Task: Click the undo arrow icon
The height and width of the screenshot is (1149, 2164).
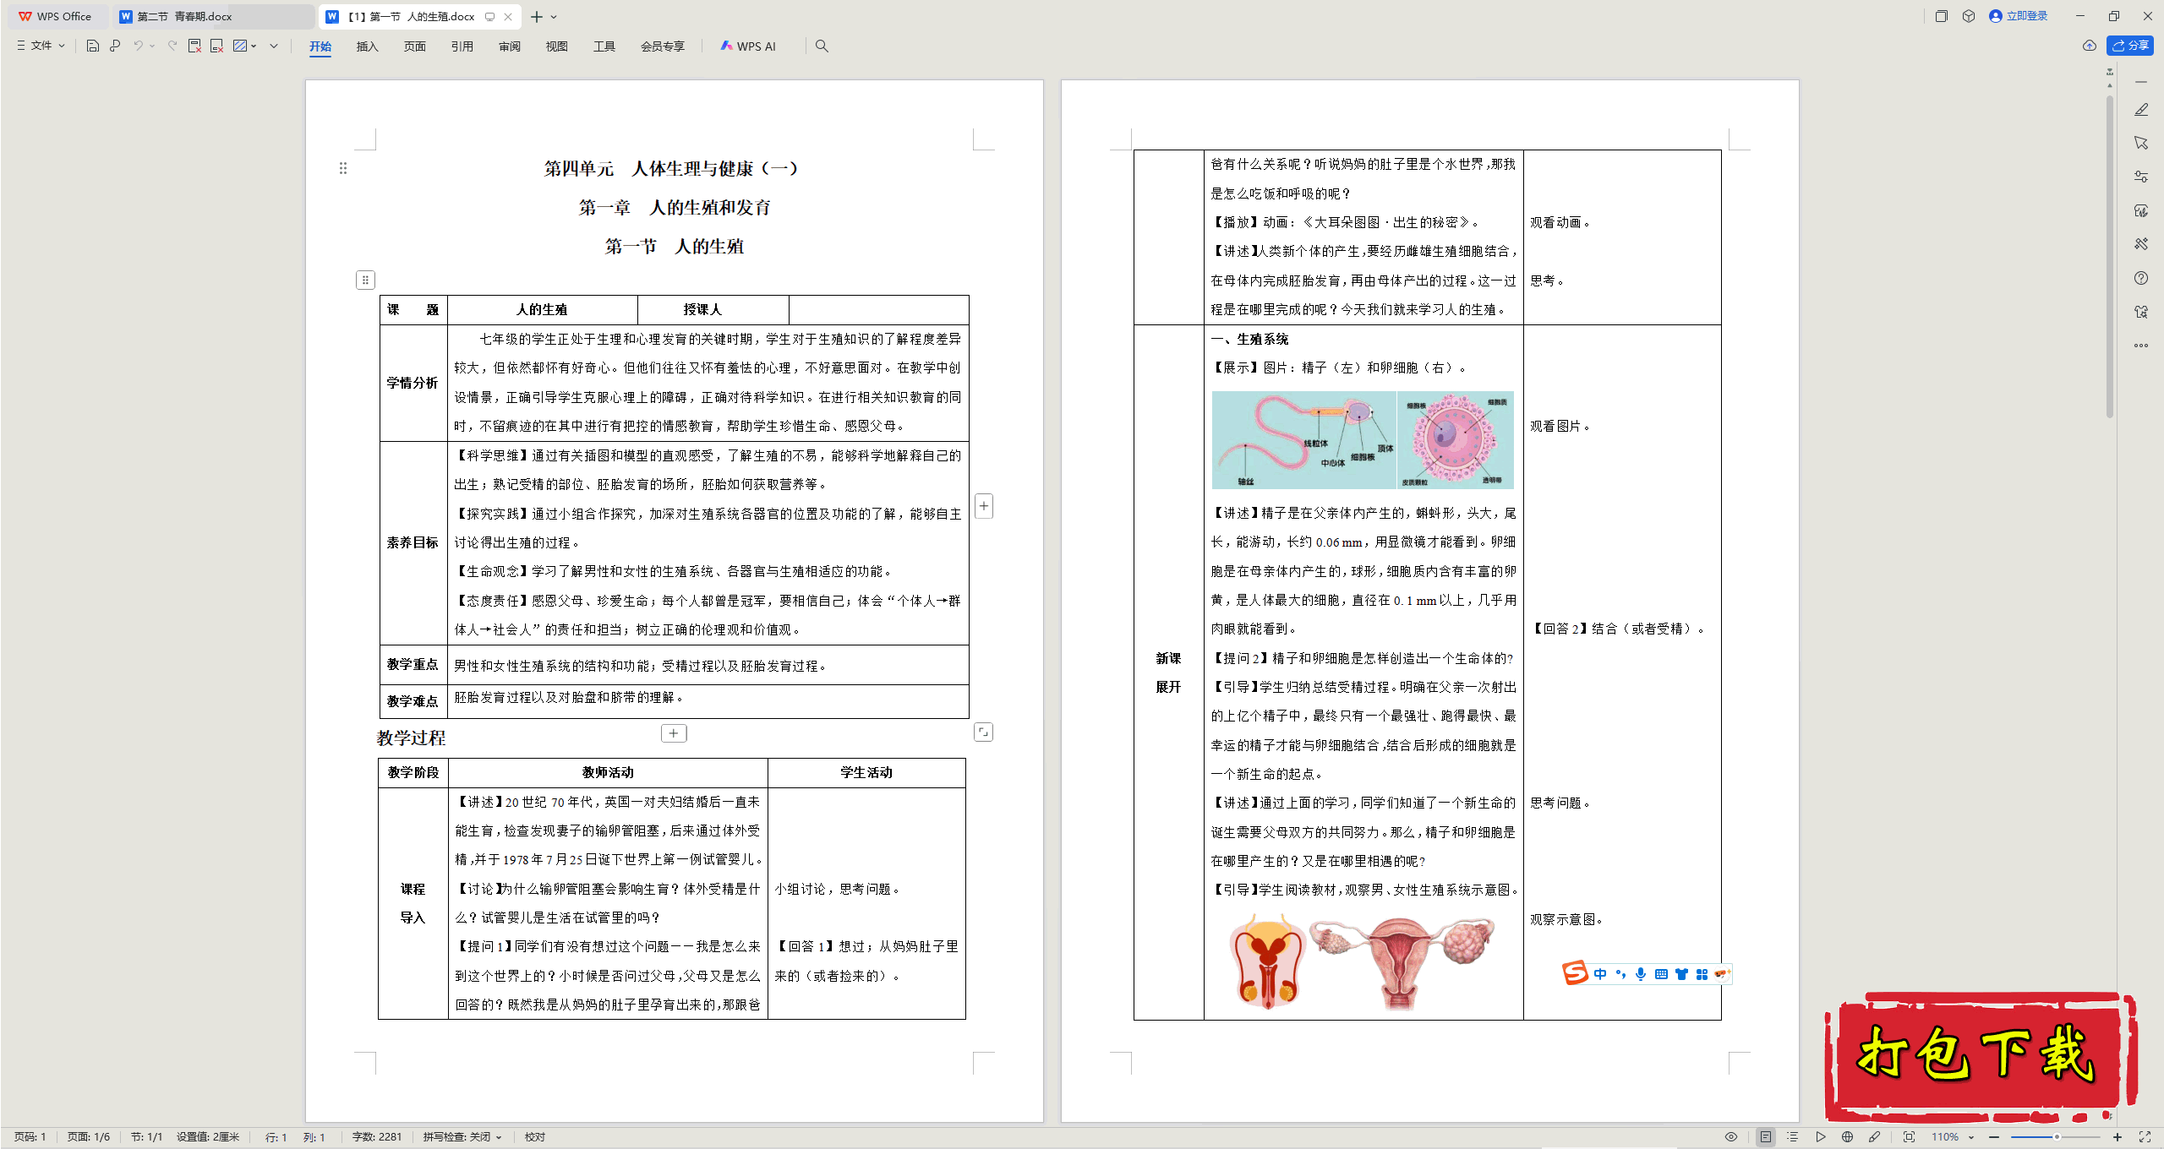Action: tap(138, 46)
